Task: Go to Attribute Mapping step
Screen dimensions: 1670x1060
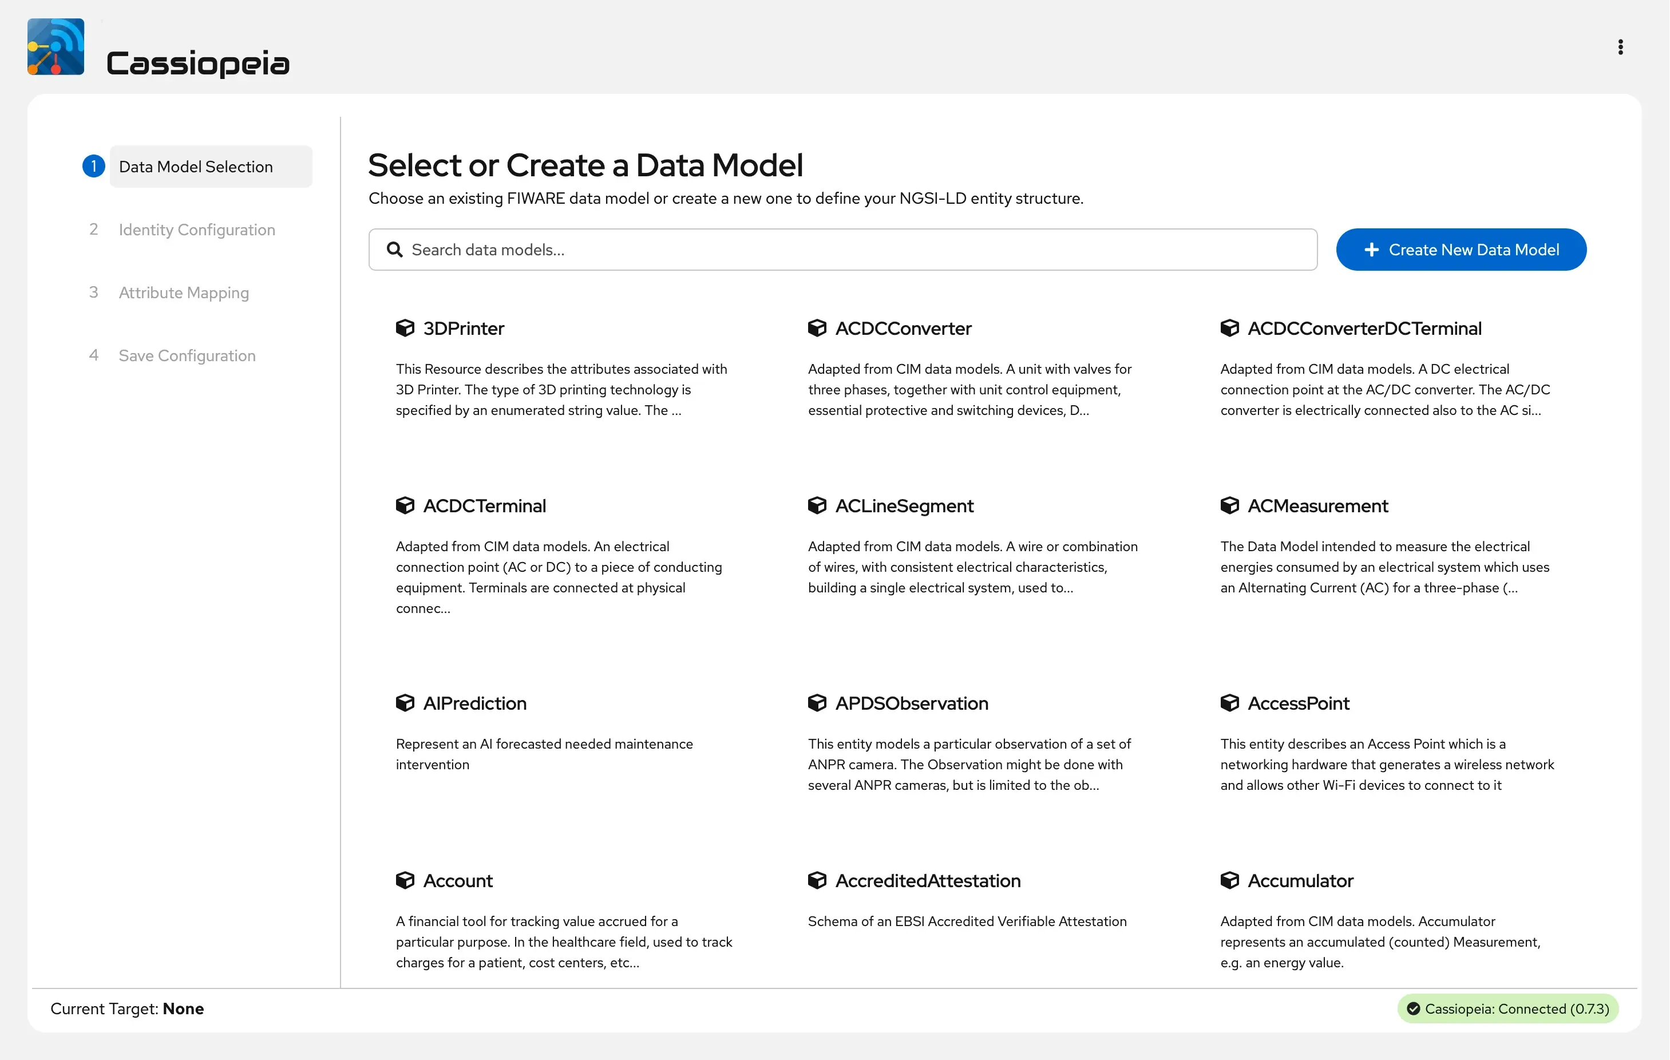Action: [183, 292]
